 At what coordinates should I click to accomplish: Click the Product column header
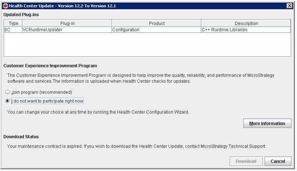(156, 24)
